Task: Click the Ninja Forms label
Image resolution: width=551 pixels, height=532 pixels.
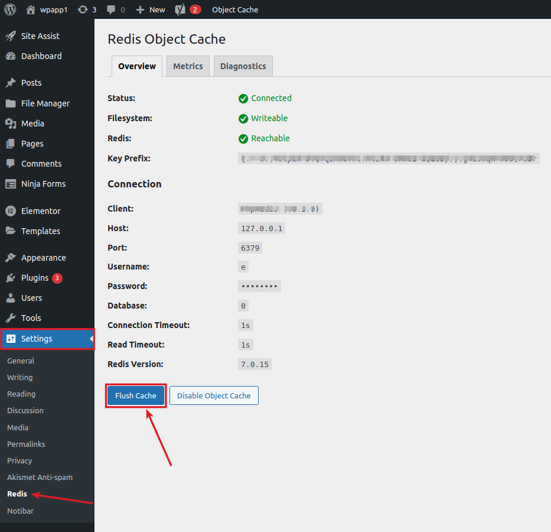Action: point(44,184)
